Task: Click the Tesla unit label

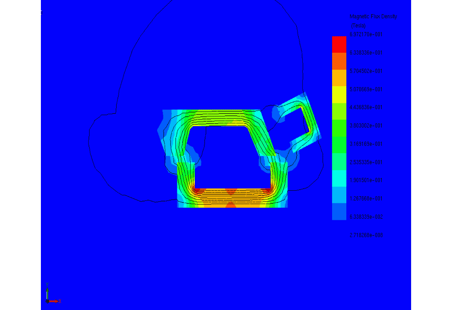Action: coord(358,26)
